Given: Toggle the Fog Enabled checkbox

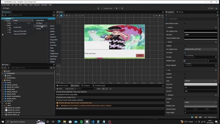Looking at the screenshot, I should (185, 74).
